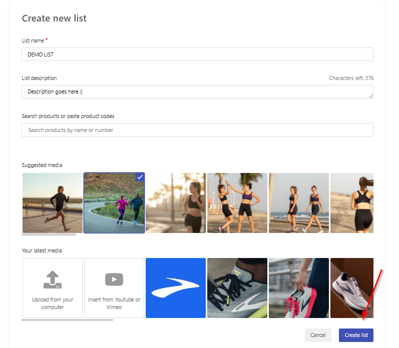This screenshot has width=399, height=348.
Task: Click inside the List description text area
Action: click(x=197, y=92)
